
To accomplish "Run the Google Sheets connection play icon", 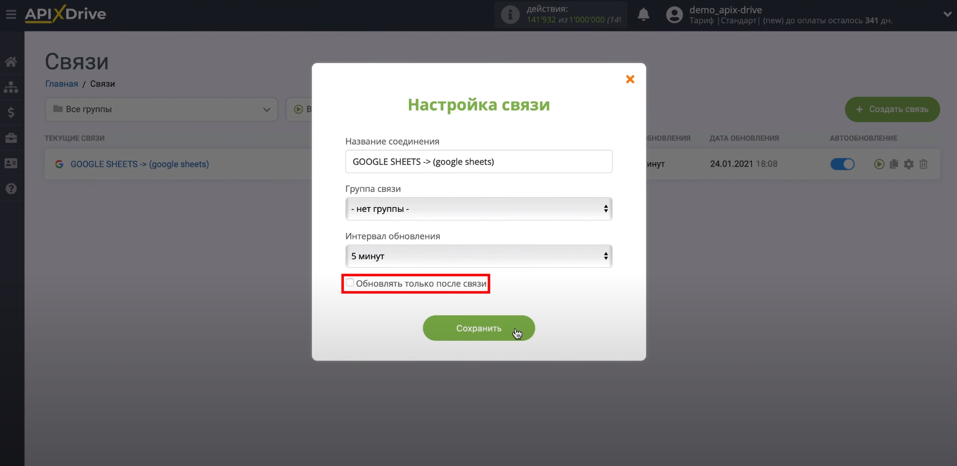I will point(879,164).
